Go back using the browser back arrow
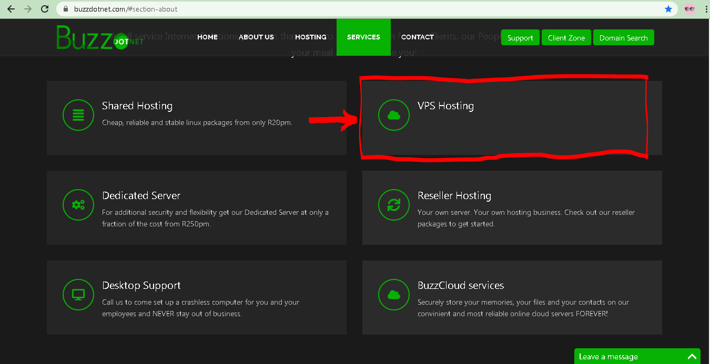The image size is (710, 364). point(11,9)
